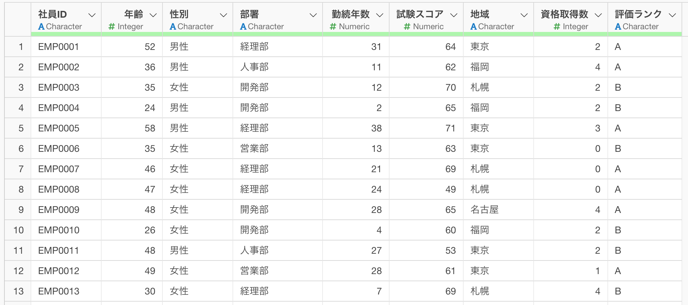
Task: Select the 名古屋 region cell
Action: coord(484,210)
